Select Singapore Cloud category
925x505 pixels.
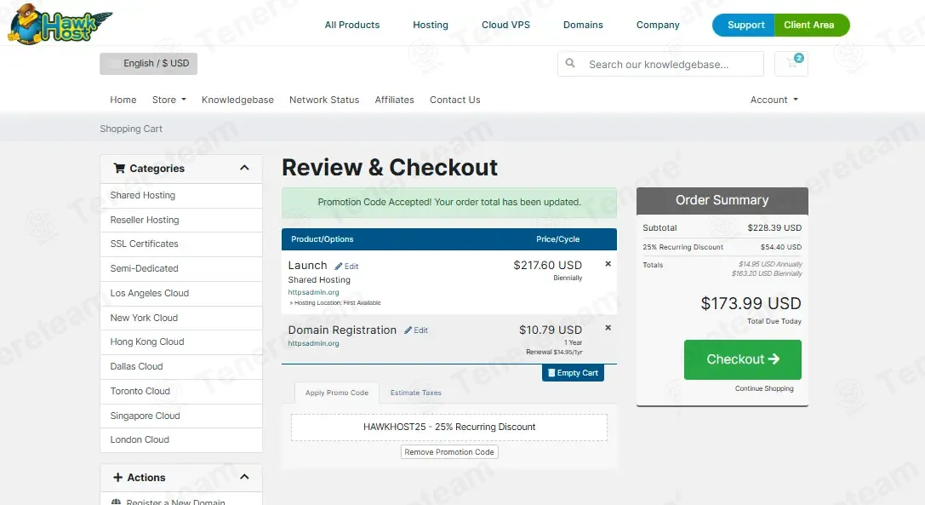181,416
